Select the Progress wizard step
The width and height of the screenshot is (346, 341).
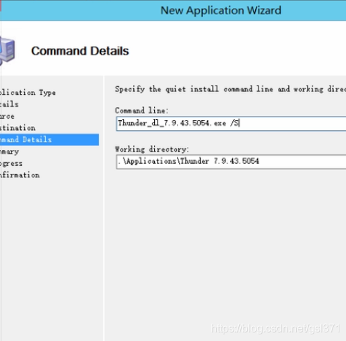point(11,163)
